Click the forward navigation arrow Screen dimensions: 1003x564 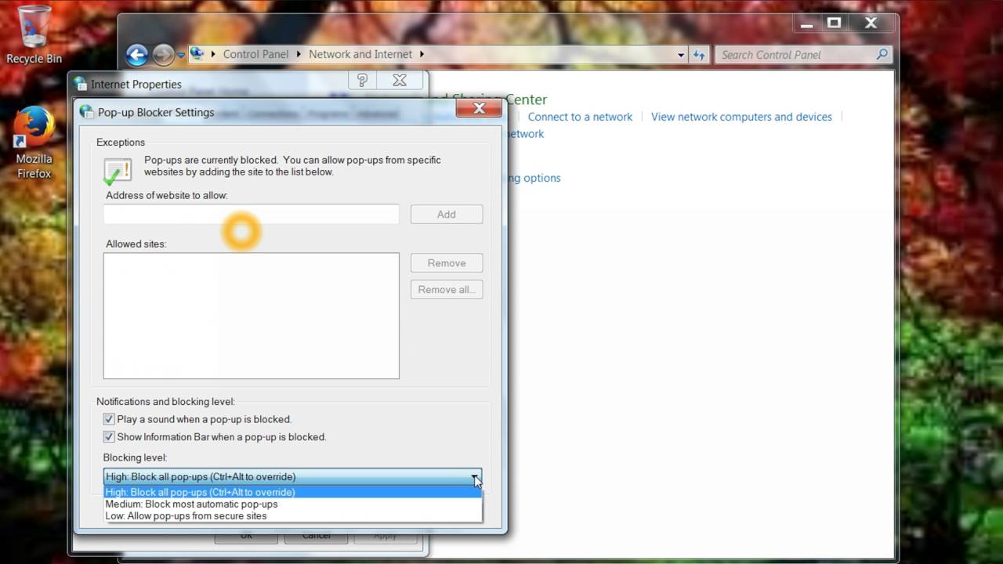pyautogui.click(x=162, y=54)
